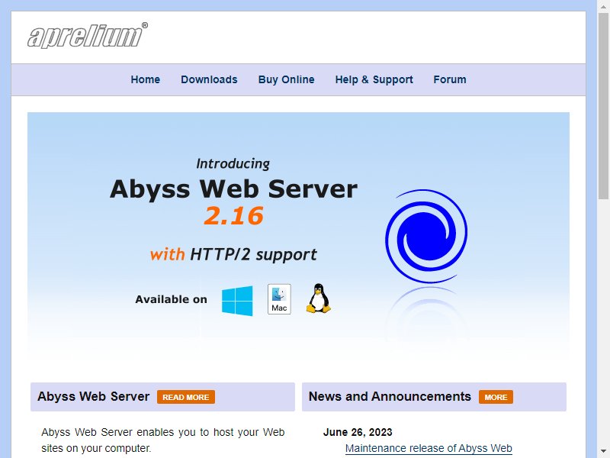Viewport: 610px width, 458px height.
Task: Go to the Downloads page
Action: point(209,79)
